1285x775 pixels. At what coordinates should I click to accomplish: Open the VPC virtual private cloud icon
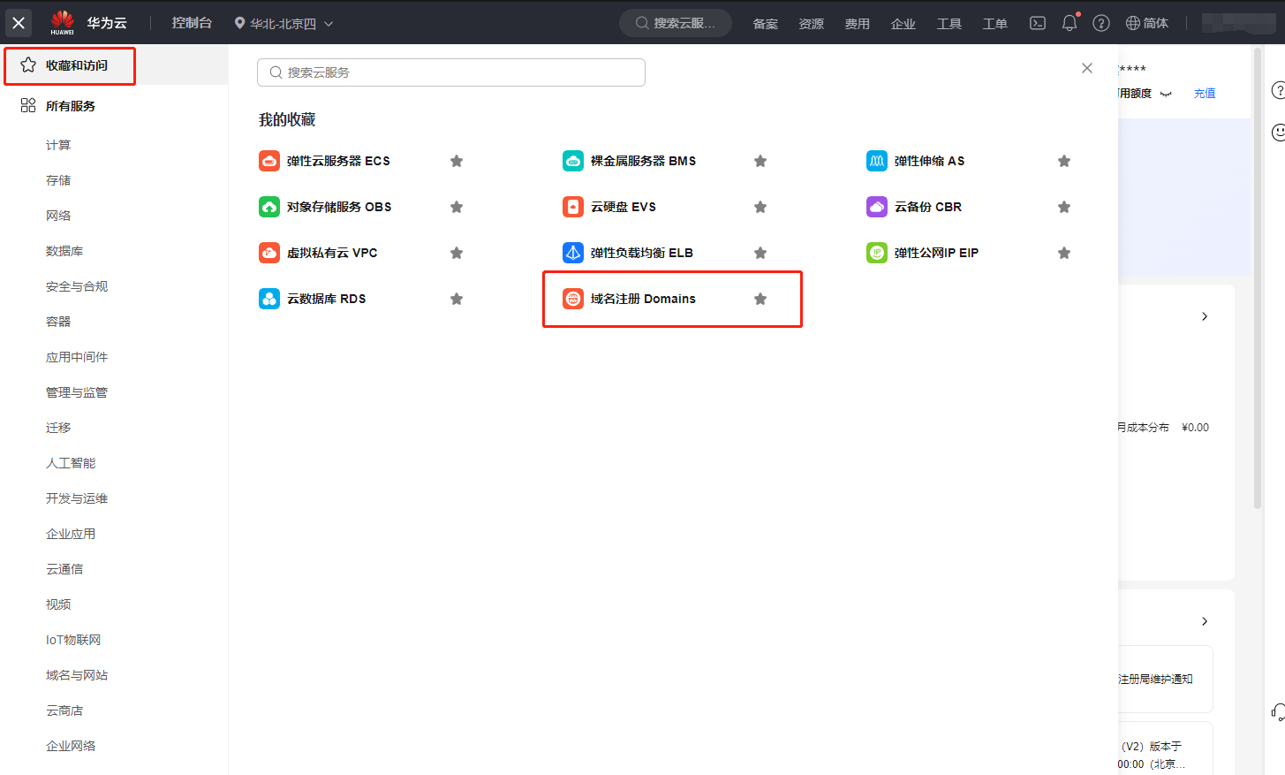click(269, 253)
